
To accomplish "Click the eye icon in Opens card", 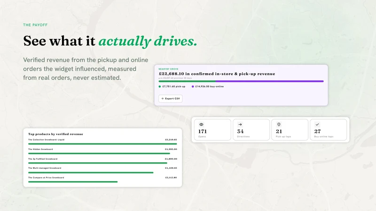I will click(201, 124).
